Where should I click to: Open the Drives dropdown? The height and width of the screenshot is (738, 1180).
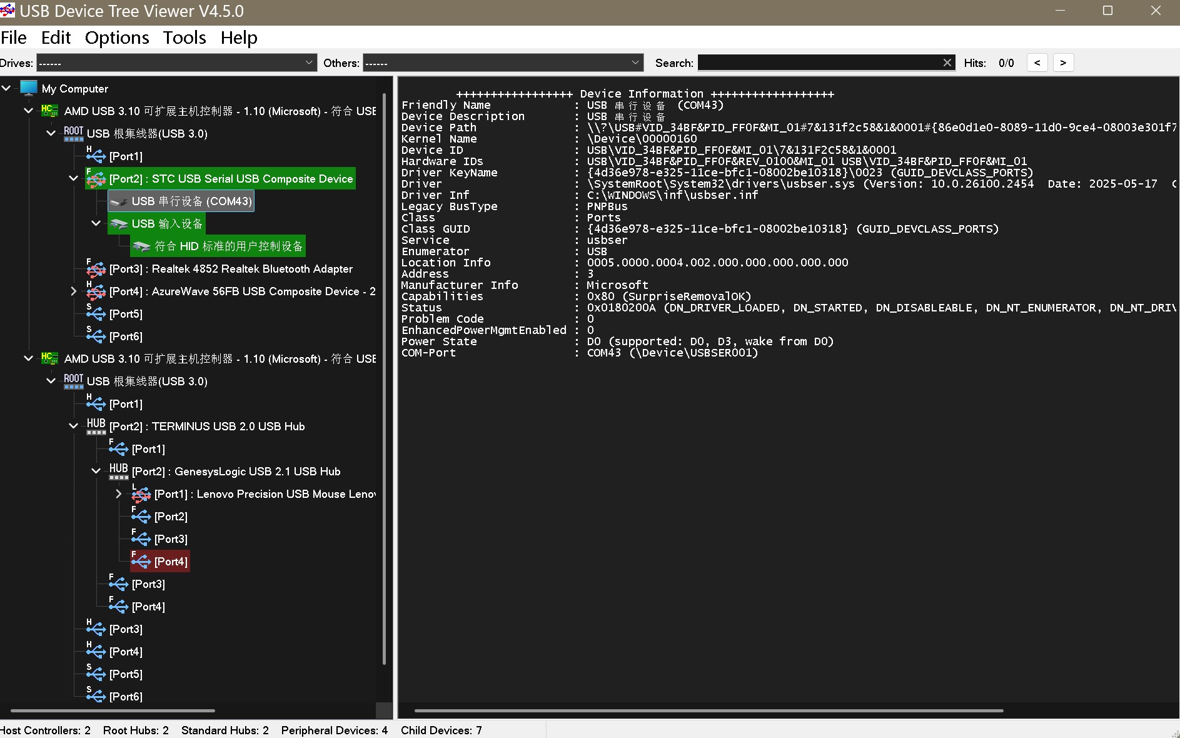pos(177,63)
